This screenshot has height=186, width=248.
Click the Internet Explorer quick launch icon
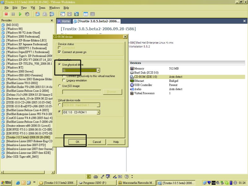[x=18, y=183]
